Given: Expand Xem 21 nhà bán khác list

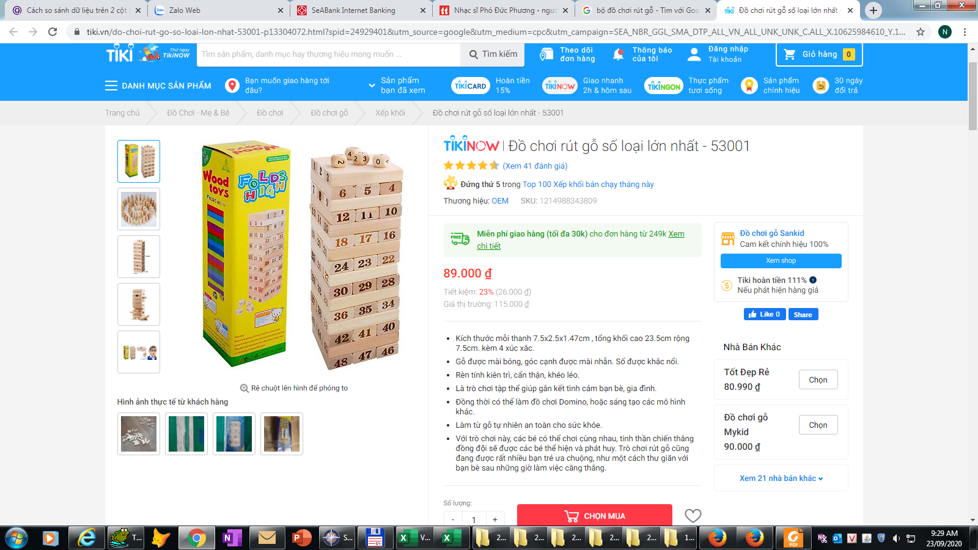Looking at the screenshot, I should pos(781,478).
